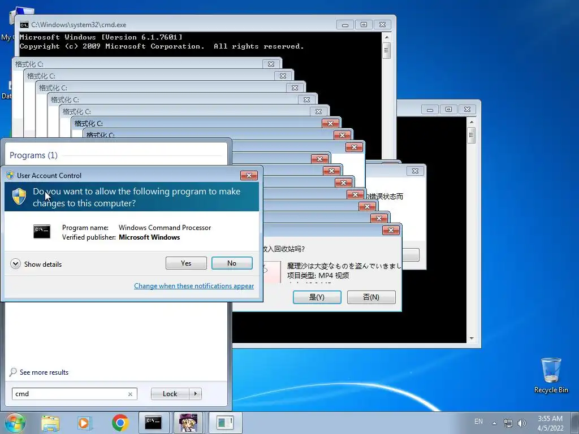Clear the cmd search text with X
Viewport: 579px width, 434px height.
tap(130, 394)
